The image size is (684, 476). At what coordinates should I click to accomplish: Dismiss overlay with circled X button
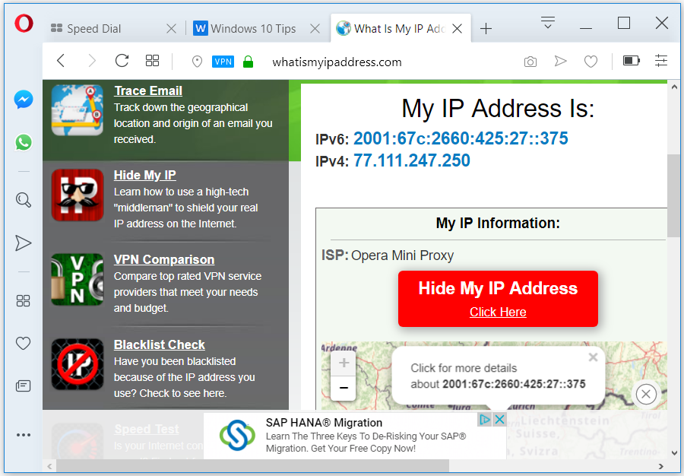[646, 395]
